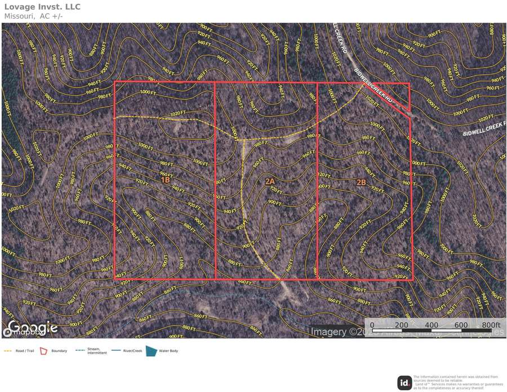Click the River/Creek legend line icon
Image resolution: width=507 pixels, height=392 pixels.
pyautogui.click(x=116, y=351)
